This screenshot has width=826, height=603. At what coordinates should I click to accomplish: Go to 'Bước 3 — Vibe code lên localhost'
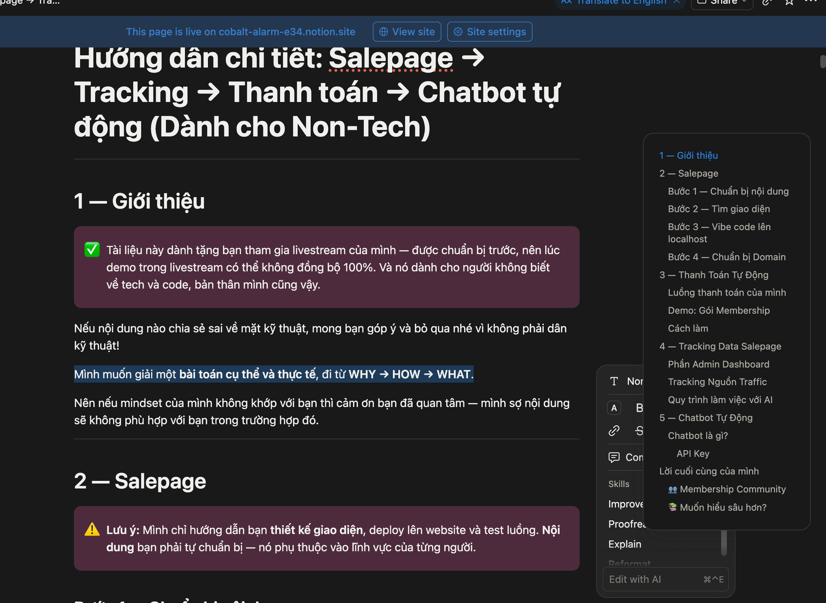[719, 233]
